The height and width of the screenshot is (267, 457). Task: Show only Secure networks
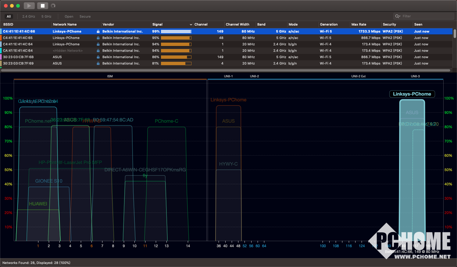pyautogui.click(x=85, y=16)
